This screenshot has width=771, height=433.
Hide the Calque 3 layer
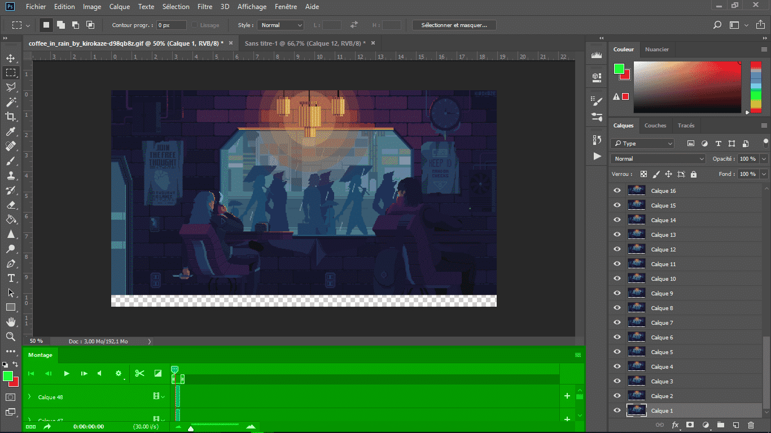point(617,381)
